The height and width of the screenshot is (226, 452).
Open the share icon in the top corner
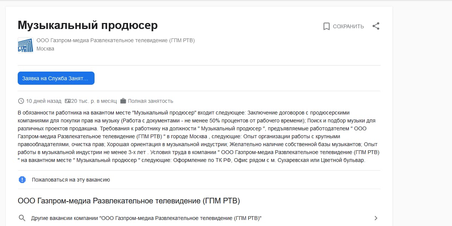(376, 26)
